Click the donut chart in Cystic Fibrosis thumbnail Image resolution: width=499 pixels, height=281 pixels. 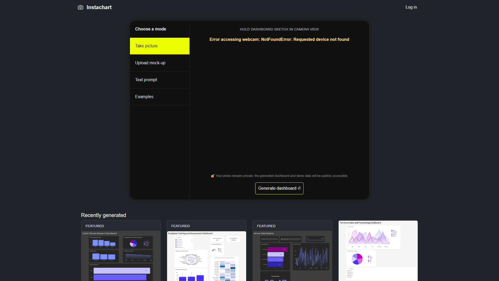pos(133,243)
